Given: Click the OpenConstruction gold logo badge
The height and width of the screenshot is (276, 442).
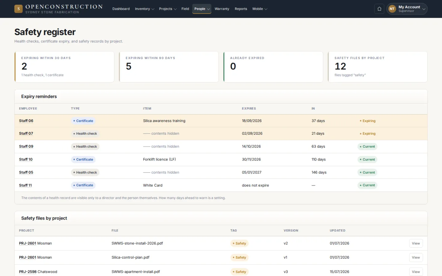Looking at the screenshot, I should coord(18,9).
